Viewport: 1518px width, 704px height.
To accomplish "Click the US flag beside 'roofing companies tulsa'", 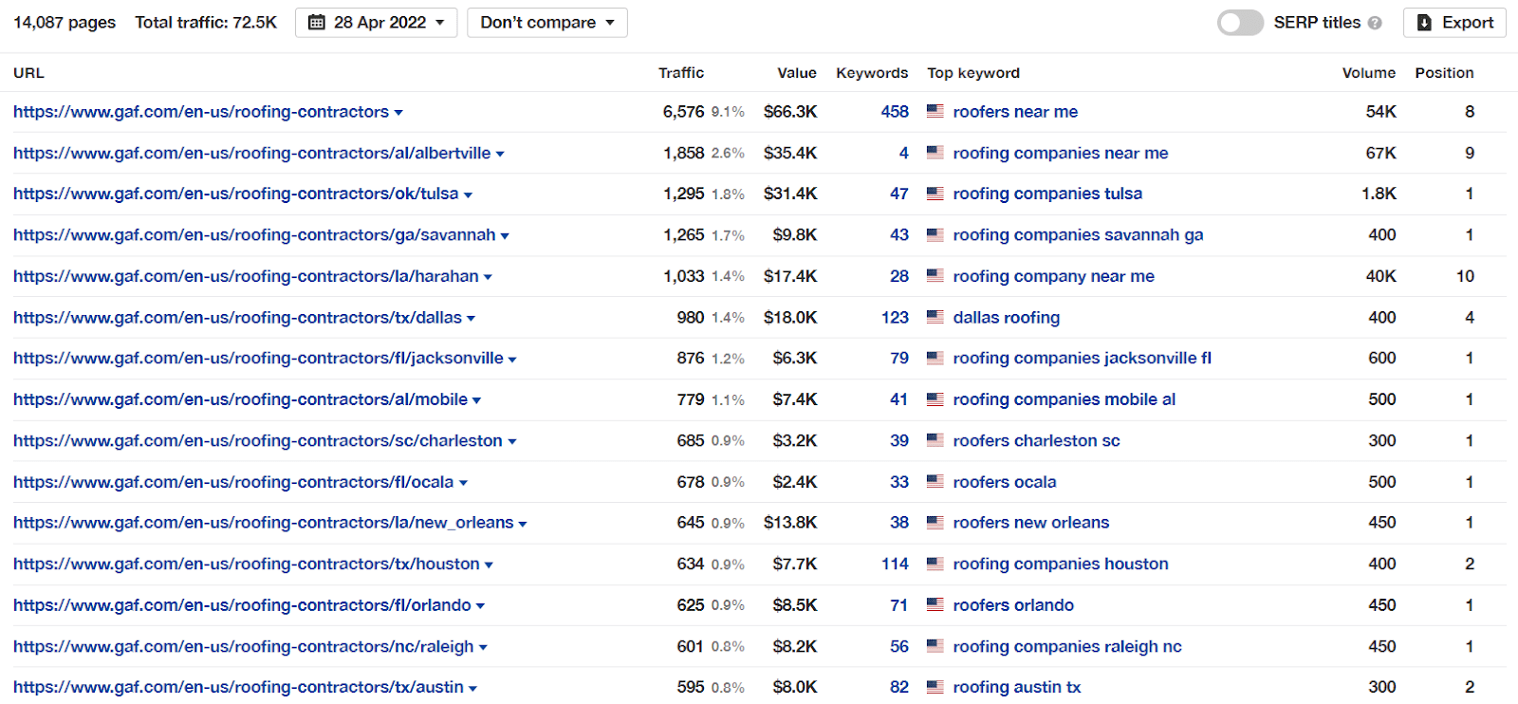I will pos(935,194).
